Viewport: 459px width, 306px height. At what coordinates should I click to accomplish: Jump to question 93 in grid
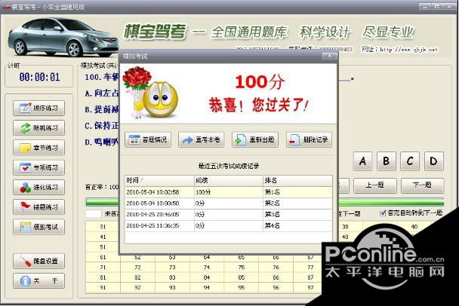point(172,288)
